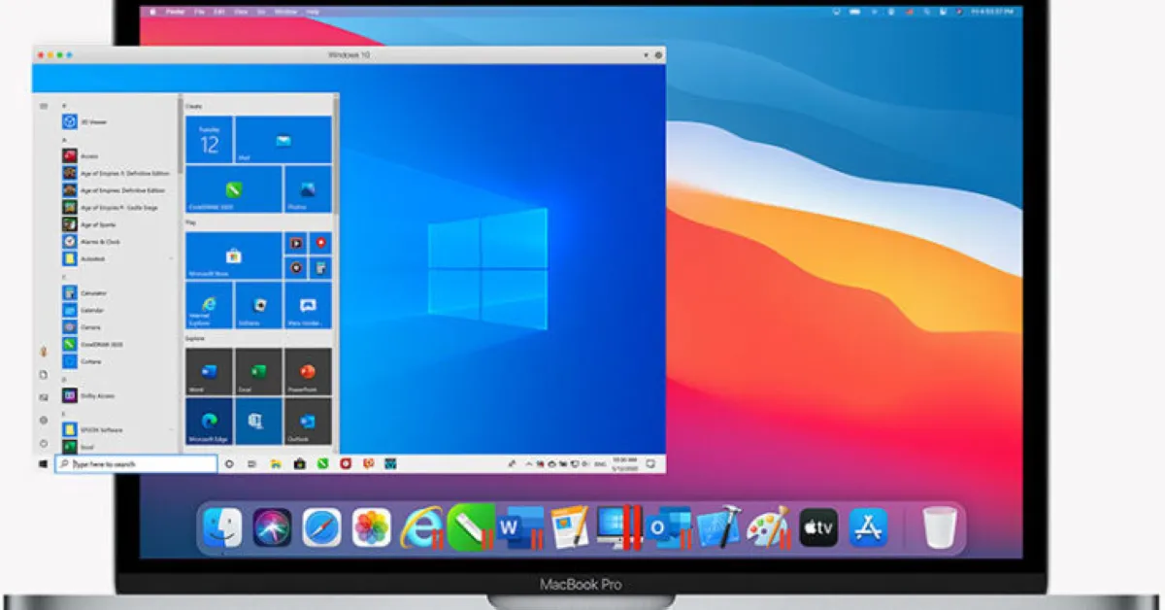
Task: Open the Photos tile in Start menu
Action: pos(308,189)
